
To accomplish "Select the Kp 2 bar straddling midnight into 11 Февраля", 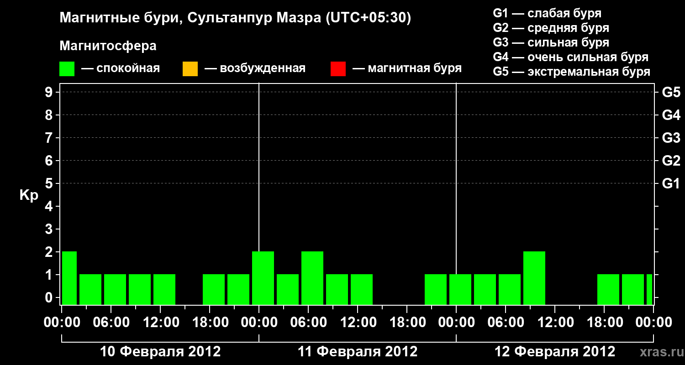I will point(263,278).
